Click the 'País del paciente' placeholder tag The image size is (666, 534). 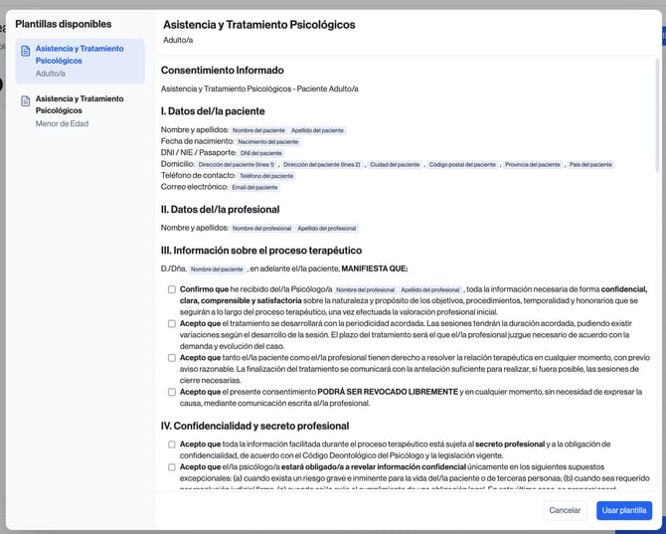[x=590, y=164]
